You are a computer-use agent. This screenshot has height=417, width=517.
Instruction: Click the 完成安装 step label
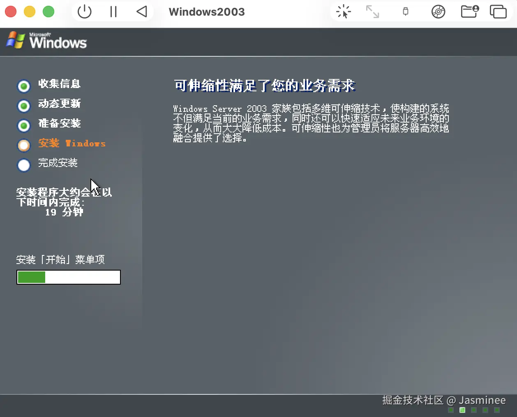[58, 163]
